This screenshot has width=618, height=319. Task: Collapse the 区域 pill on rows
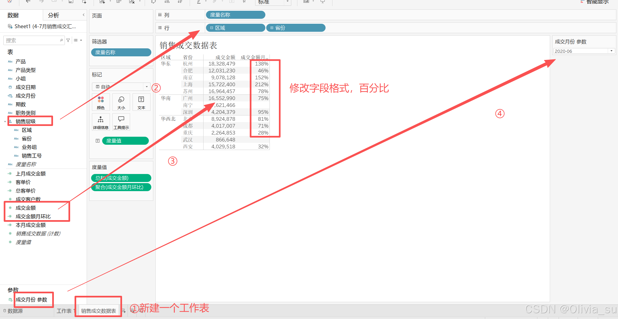pyautogui.click(x=212, y=28)
